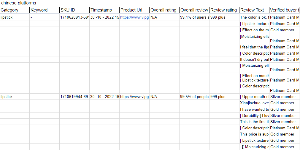The width and height of the screenshot is (300, 150).
Task: Click the Product Url header cell
Action: pyautogui.click(x=134, y=10)
